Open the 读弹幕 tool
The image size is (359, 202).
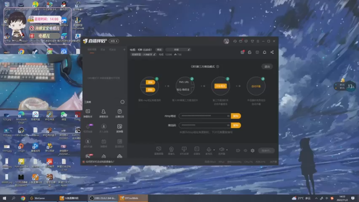click(119, 128)
